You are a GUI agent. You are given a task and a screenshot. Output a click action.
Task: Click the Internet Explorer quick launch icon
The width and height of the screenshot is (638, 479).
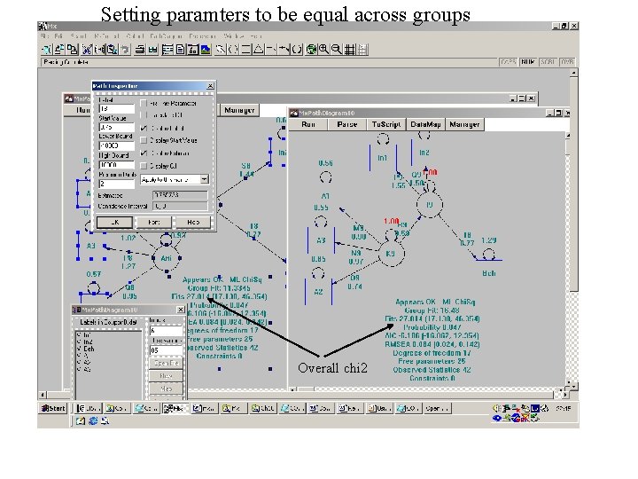93,420
